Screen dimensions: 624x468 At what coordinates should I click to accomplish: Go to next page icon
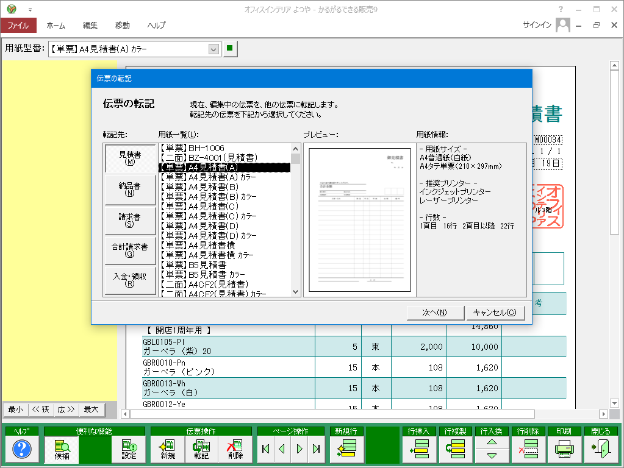299,449
